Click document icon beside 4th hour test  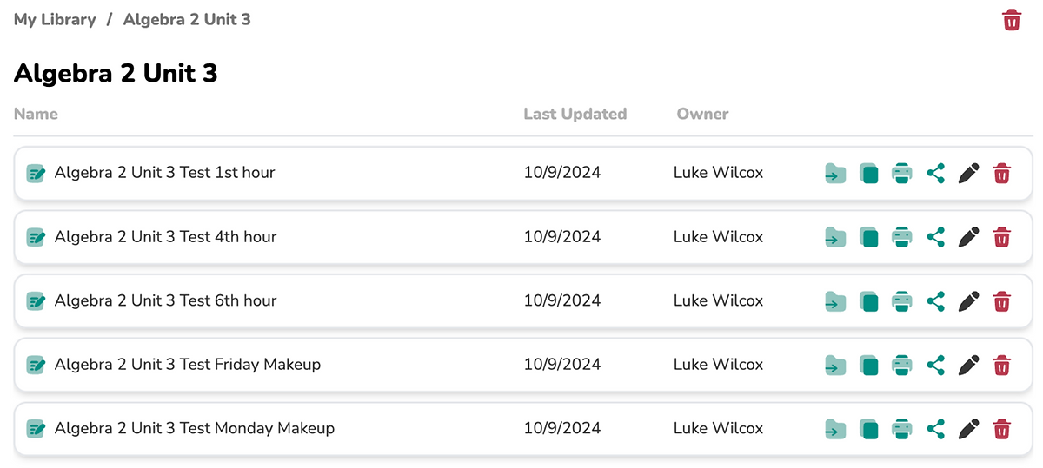pyautogui.click(x=36, y=237)
